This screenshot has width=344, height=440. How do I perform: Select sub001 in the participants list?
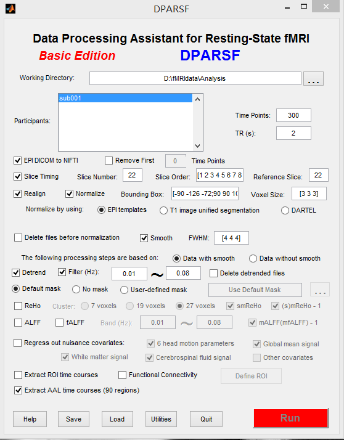tap(125, 98)
